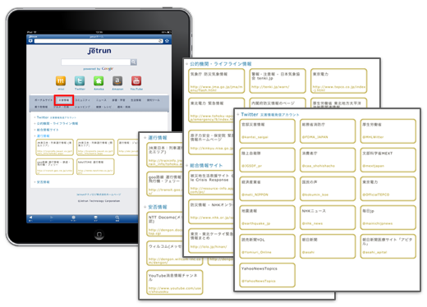Tap the search icon in bottom toolbar
Viewport: 427px width, 307px height.
tap(117, 218)
